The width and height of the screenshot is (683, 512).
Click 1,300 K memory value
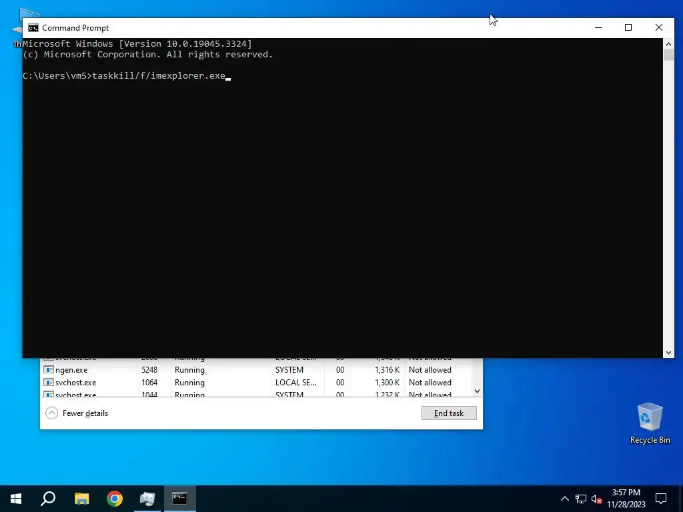coord(387,382)
